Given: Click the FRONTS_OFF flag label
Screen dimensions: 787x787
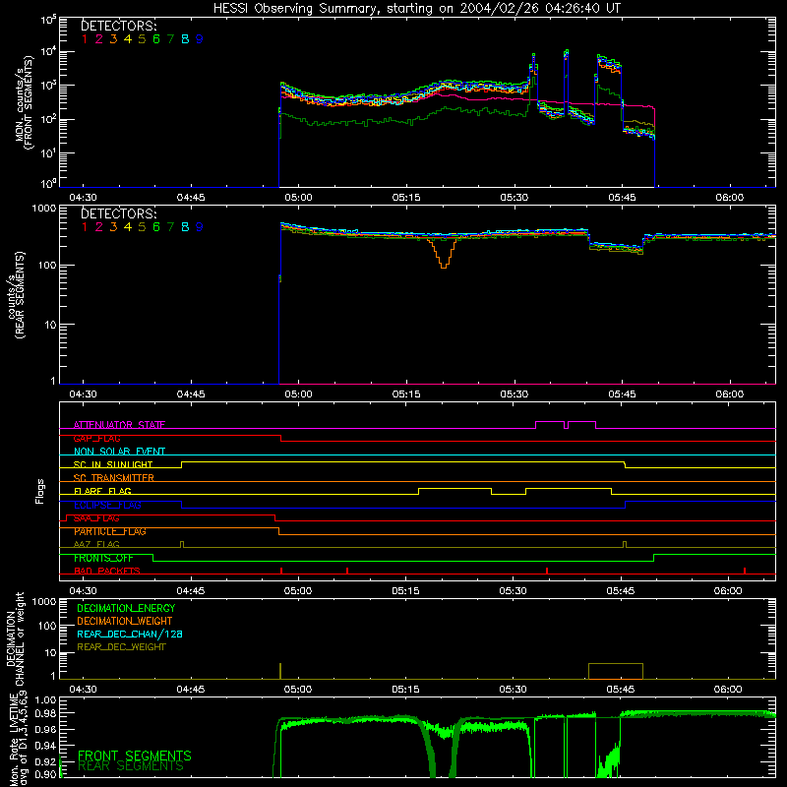Looking at the screenshot, I should point(103,558).
